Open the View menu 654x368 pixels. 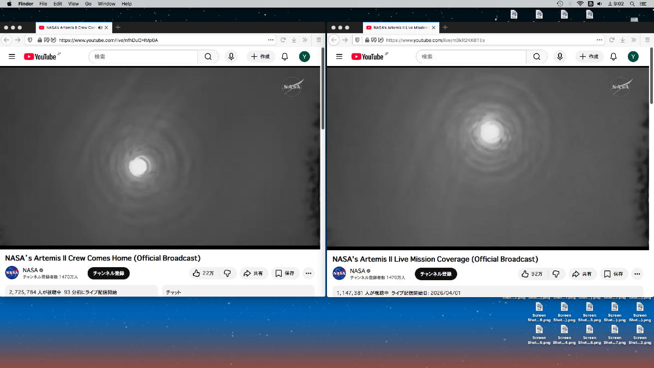[x=74, y=4]
